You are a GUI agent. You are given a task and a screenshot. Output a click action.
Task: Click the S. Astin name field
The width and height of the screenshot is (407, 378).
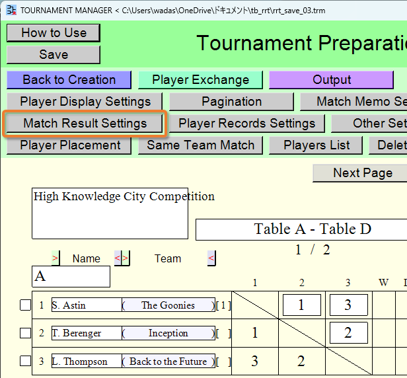point(87,305)
